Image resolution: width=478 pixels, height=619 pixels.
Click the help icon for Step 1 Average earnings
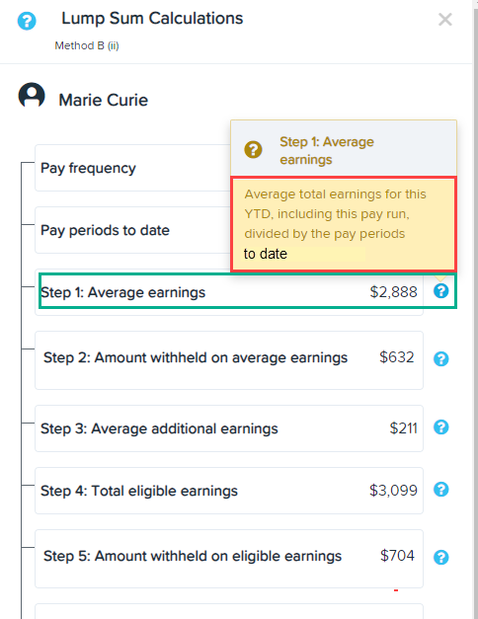(440, 291)
